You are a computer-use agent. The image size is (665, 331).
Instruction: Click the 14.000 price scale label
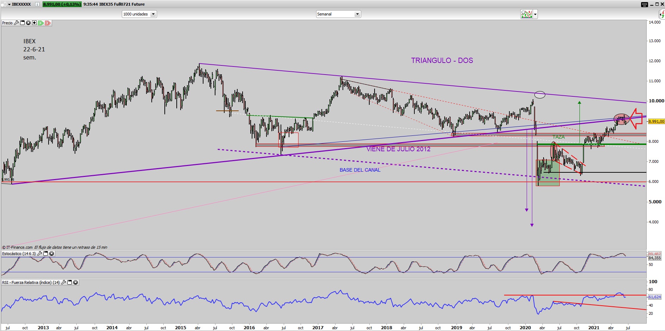click(655, 22)
